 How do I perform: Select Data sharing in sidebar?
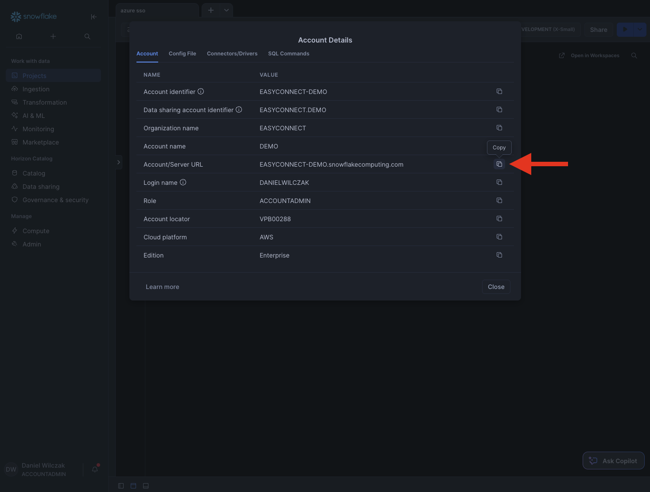tap(41, 187)
